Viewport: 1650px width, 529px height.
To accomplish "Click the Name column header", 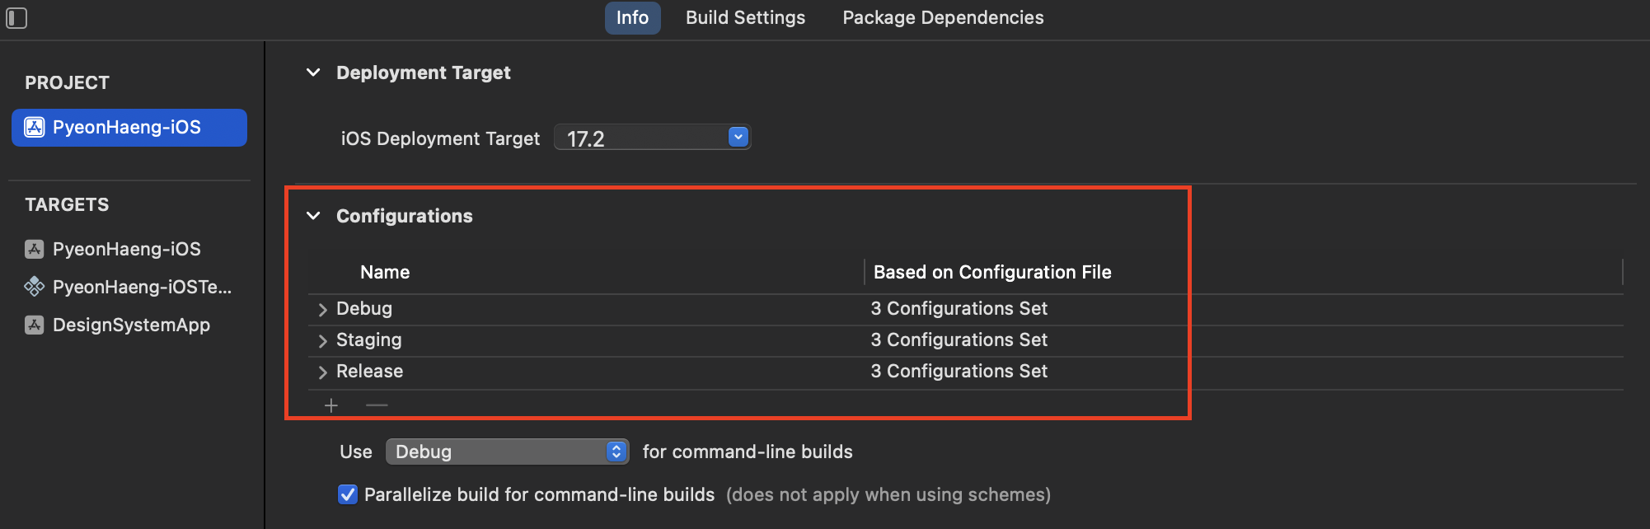I will click(x=385, y=272).
